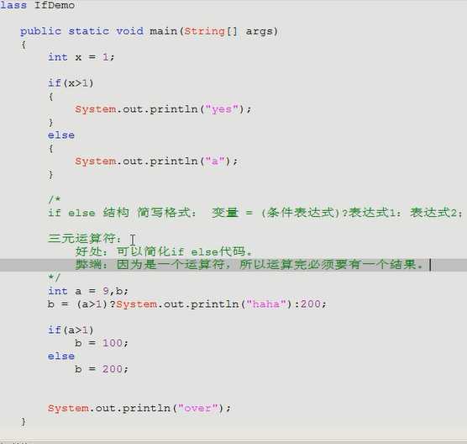
Task: Click the 'if(a>1)' condition line
Action: (x=71, y=330)
